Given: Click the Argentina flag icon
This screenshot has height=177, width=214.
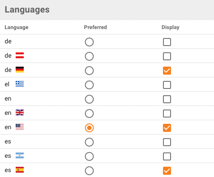Looking at the screenshot, I should (20, 156).
